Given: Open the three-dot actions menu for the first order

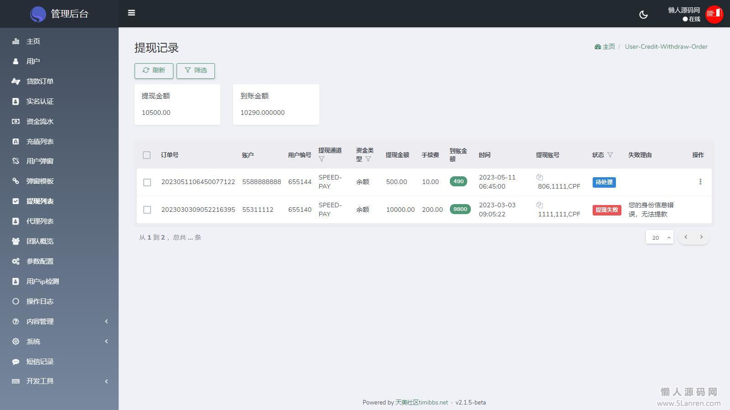Looking at the screenshot, I should (x=700, y=182).
